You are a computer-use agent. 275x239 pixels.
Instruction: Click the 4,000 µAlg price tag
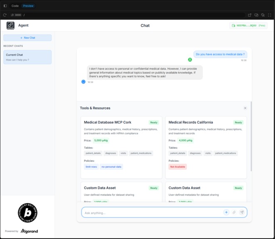[186, 140]
